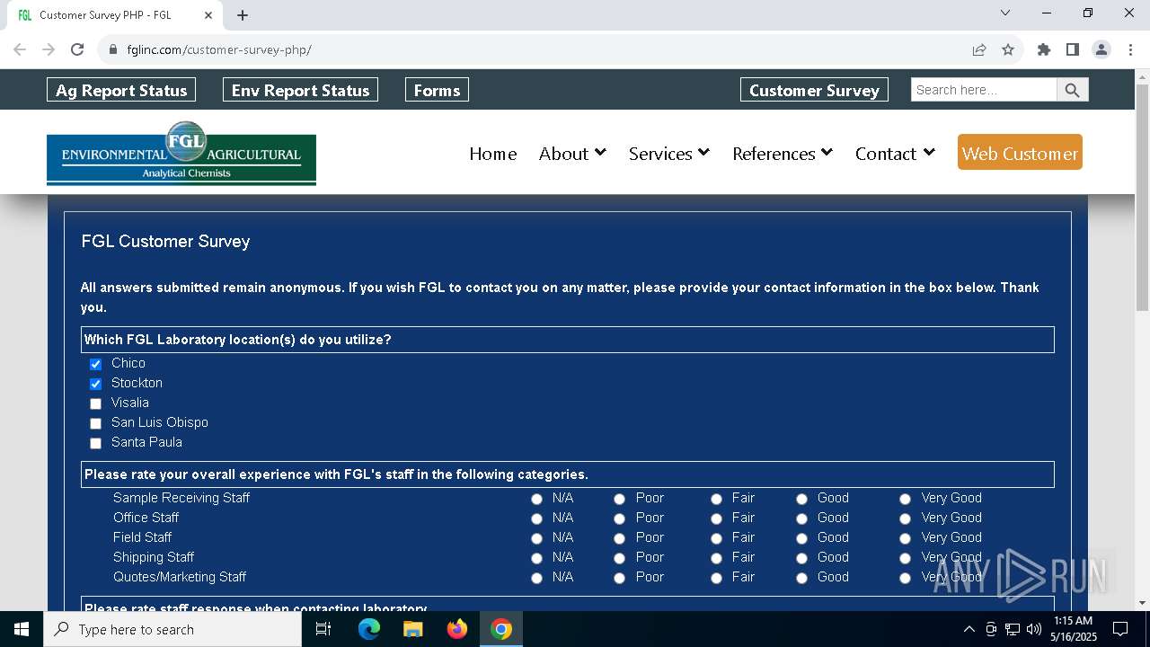Click the browser address bar URL

click(219, 49)
